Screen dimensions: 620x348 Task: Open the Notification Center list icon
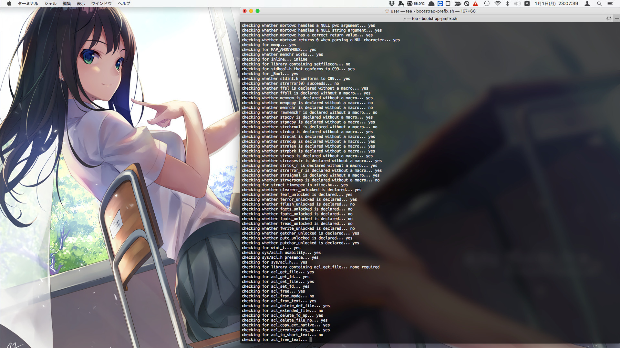click(x=610, y=4)
